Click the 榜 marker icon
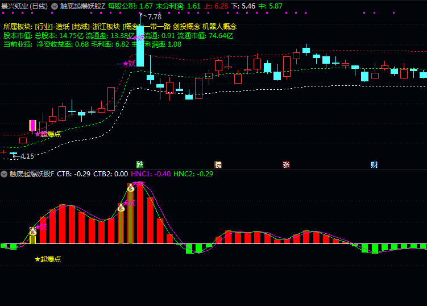Screen dimensions: 427x306 [218, 164]
